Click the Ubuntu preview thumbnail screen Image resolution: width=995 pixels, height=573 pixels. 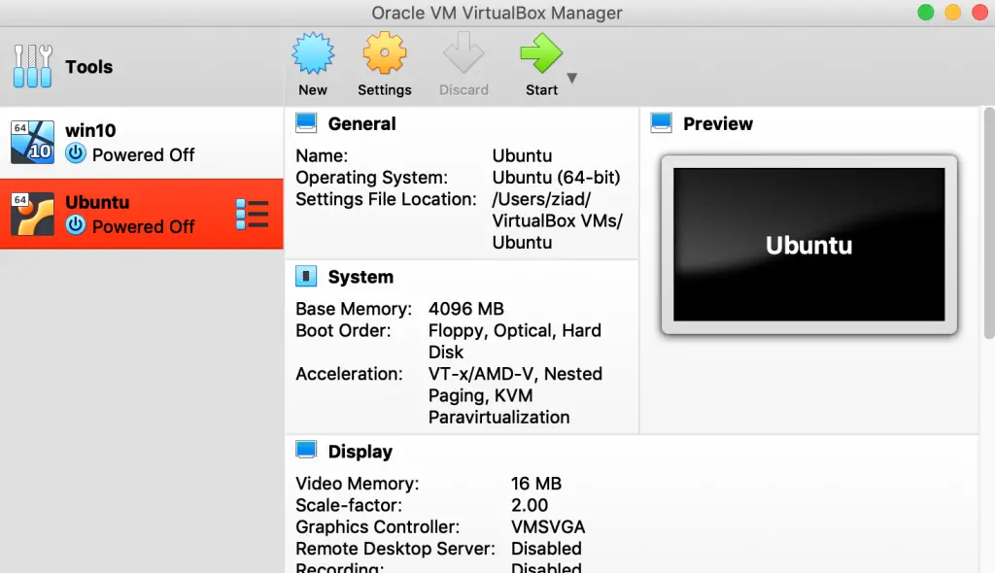coord(809,245)
